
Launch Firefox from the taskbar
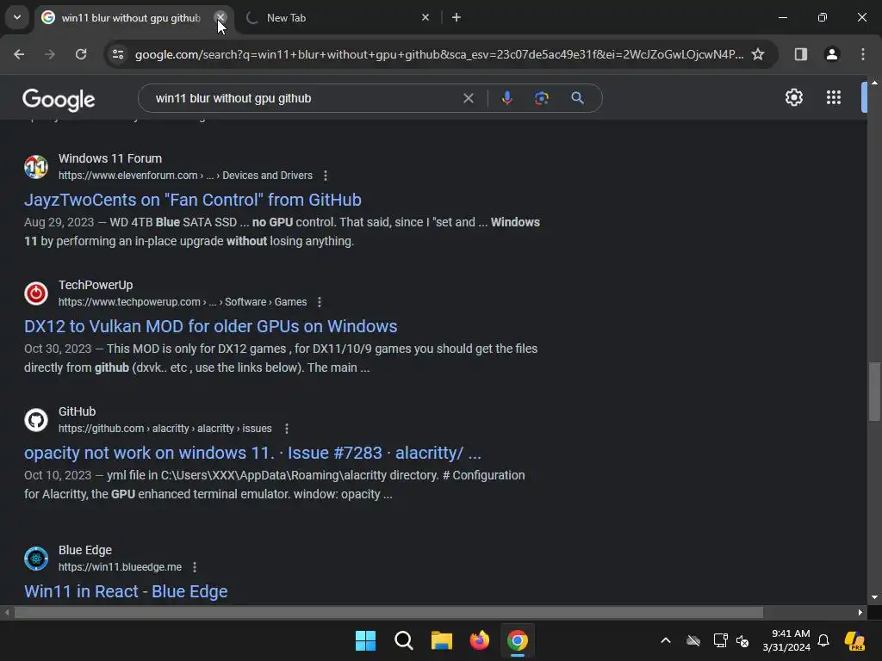(480, 640)
